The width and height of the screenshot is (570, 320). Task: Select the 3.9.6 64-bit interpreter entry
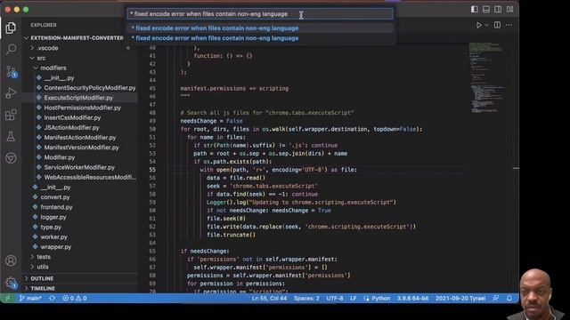(412, 299)
